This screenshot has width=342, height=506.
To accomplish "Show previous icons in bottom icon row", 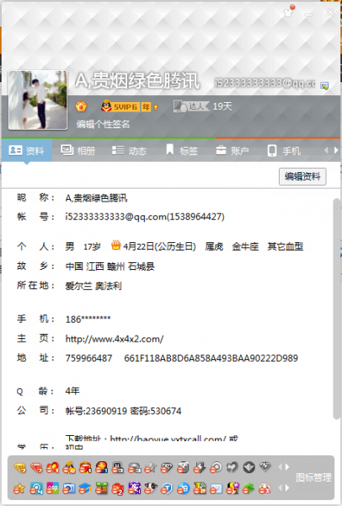I will 280,488.
